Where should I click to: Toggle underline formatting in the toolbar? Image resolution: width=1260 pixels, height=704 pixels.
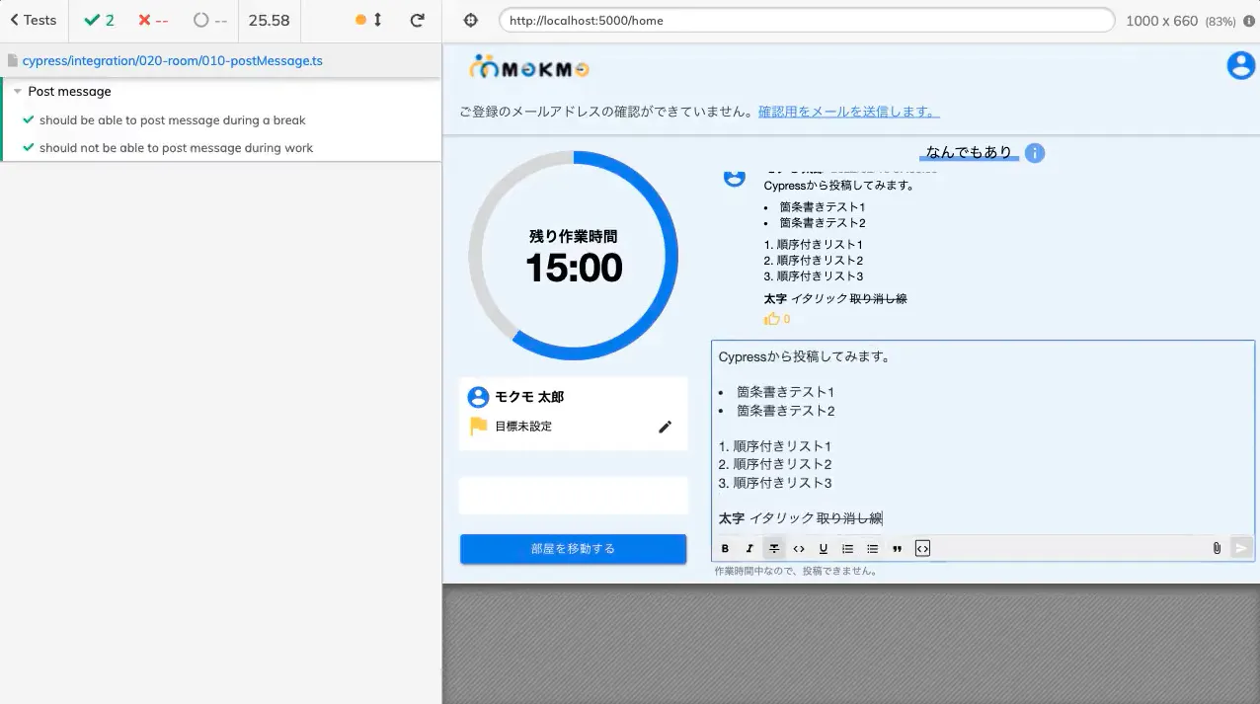point(824,549)
